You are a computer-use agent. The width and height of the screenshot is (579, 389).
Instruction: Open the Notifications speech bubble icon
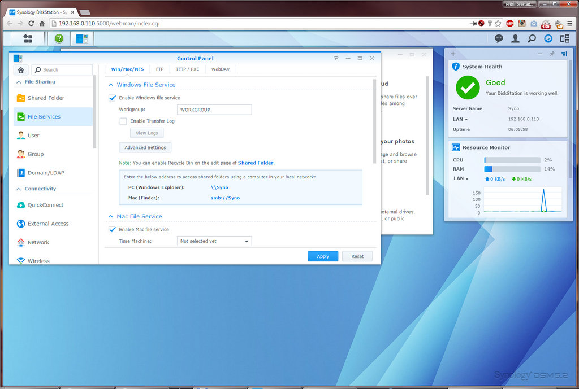coord(499,38)
